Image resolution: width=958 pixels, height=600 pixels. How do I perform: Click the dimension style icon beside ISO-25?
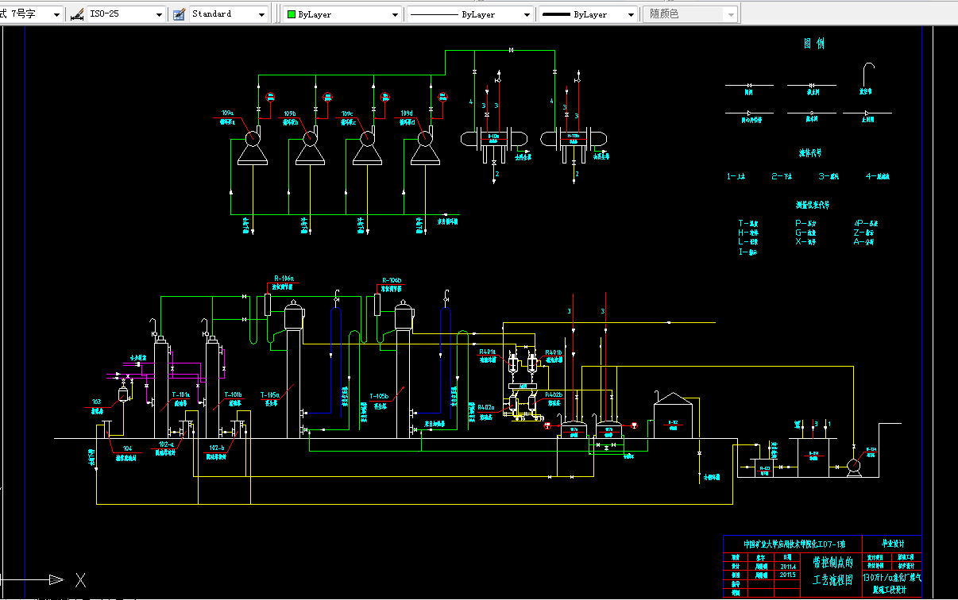click(x=76, y=14)
